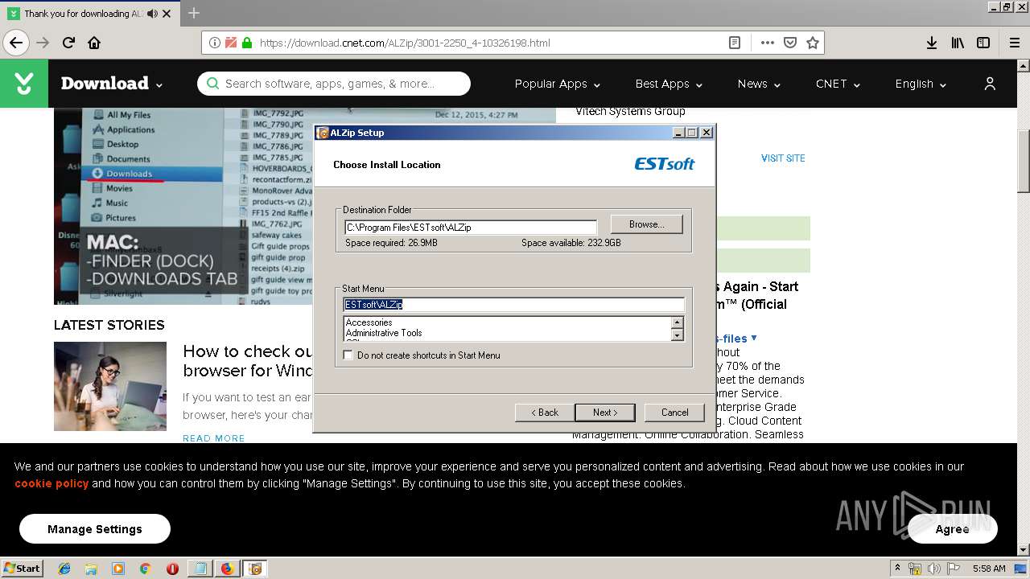Switch to the ALZip setup taskbar item
The height and width of the screenshot is (579, 1030).
pyautogui.click(x=255, y=569)
